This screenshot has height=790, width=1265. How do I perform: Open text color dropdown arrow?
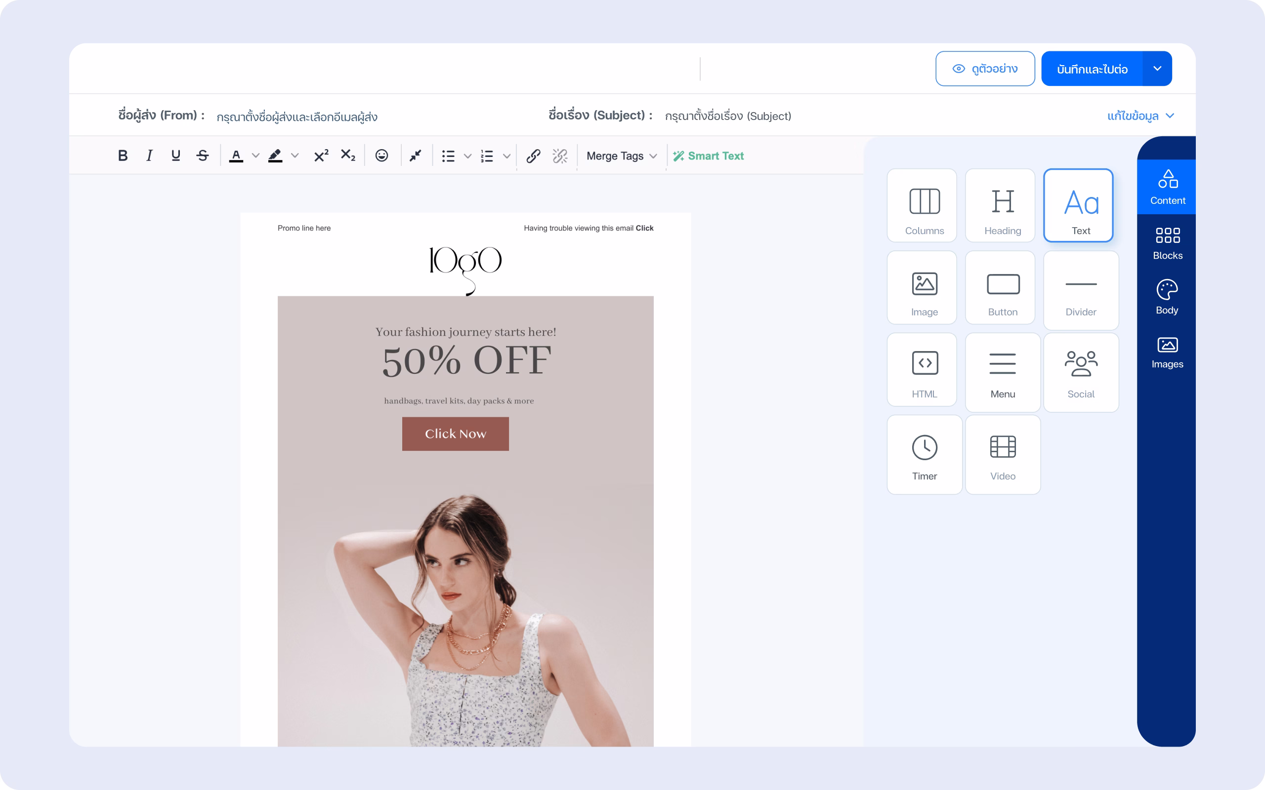[255, 156]
